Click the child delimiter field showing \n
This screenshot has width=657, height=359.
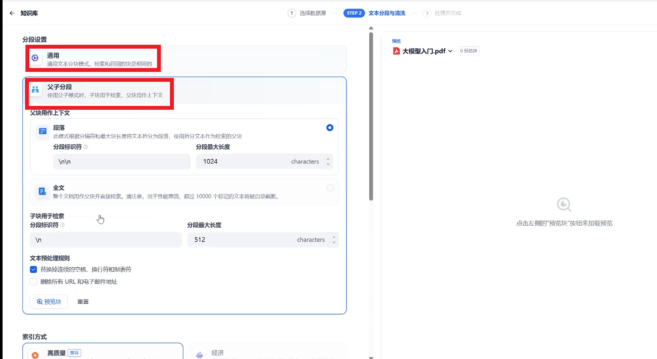[106, 240]
